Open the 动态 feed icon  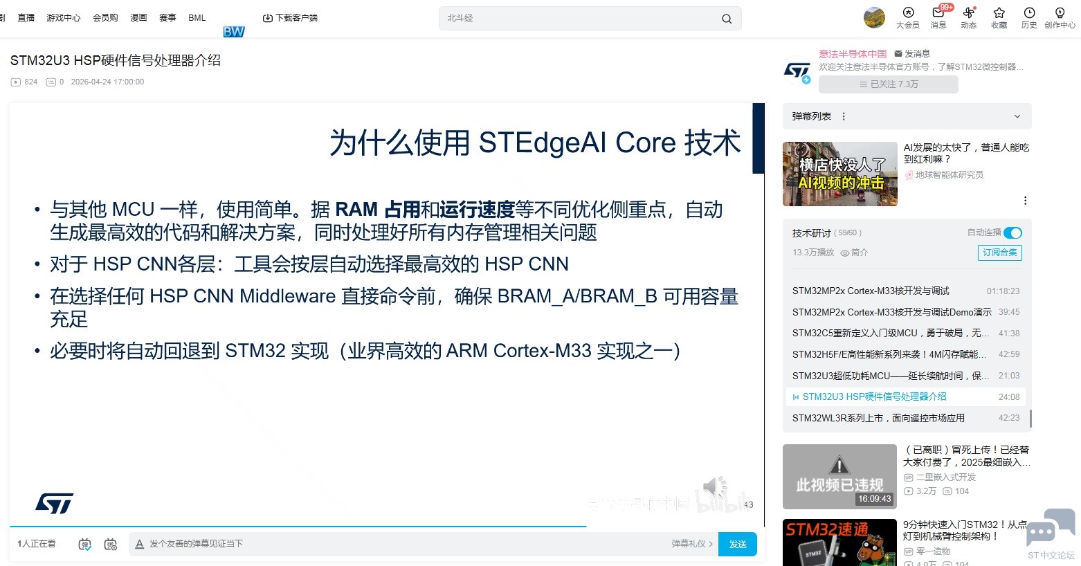(x=969, y=18)
